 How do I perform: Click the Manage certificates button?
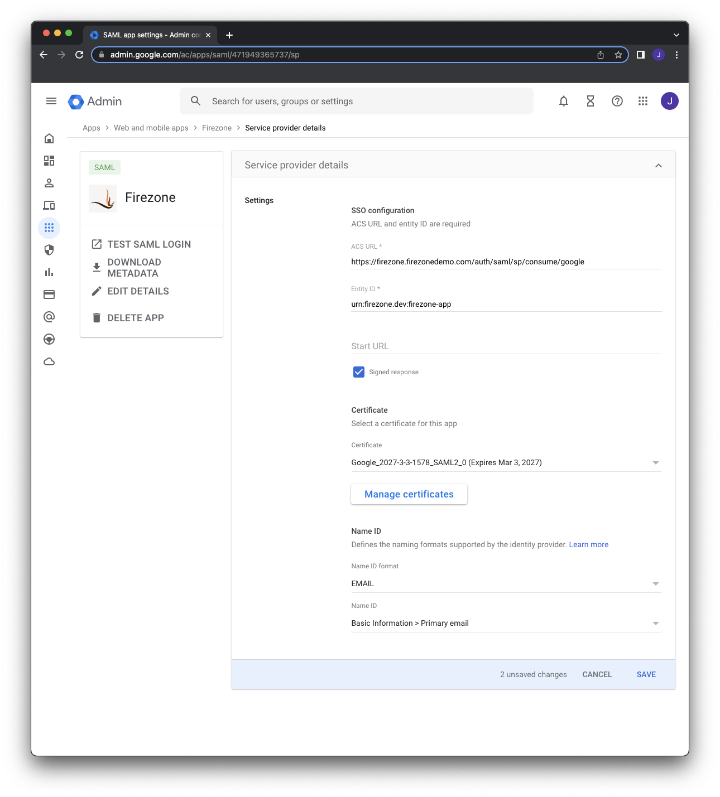pos(409,494)
